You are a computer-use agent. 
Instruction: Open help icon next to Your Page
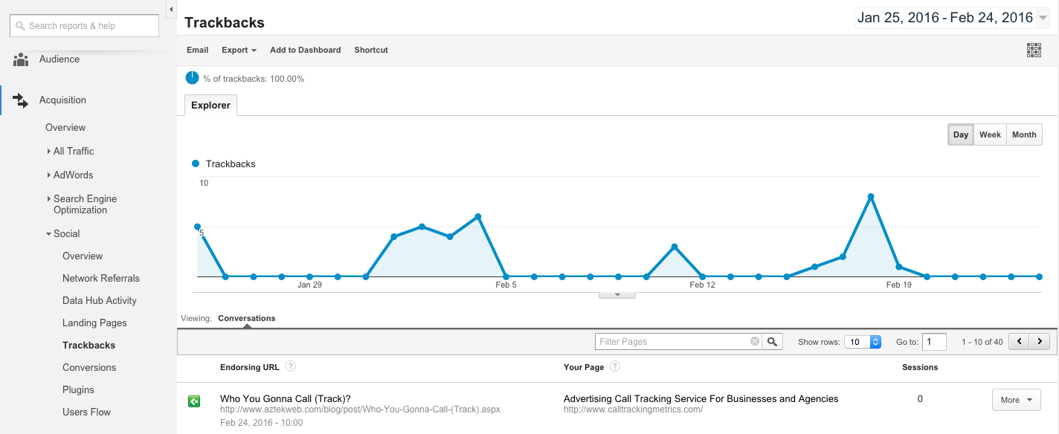pos(614,366)
